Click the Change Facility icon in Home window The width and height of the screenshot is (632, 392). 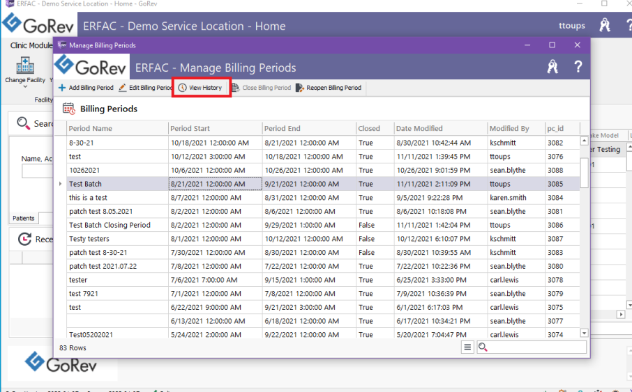25,65
